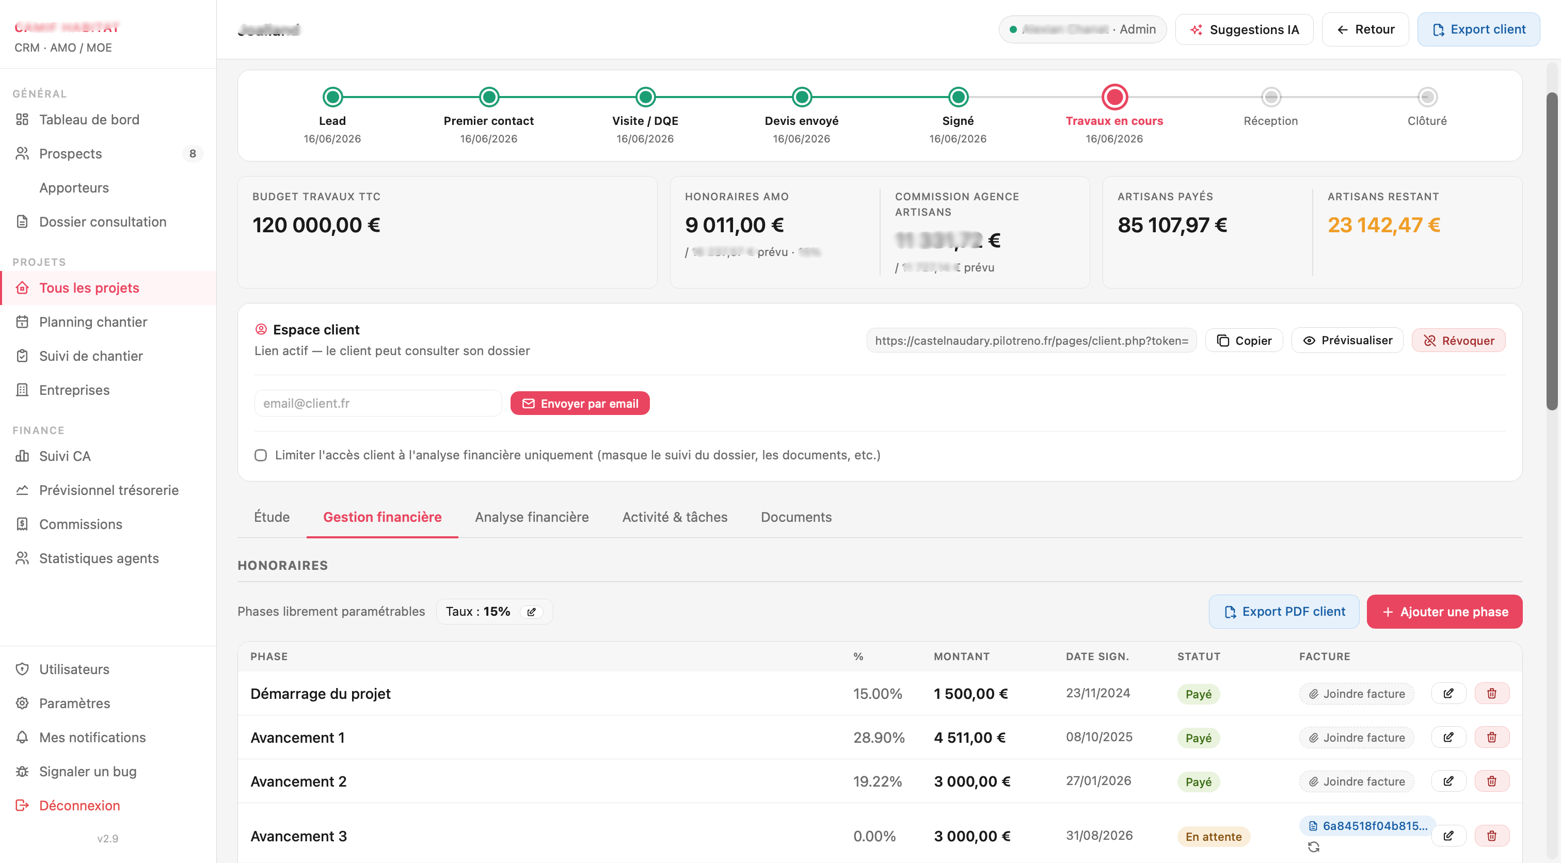Delete the Avancement 1 phase
This screenshot has height=863, width=1561.
(x=1491, y=737)
